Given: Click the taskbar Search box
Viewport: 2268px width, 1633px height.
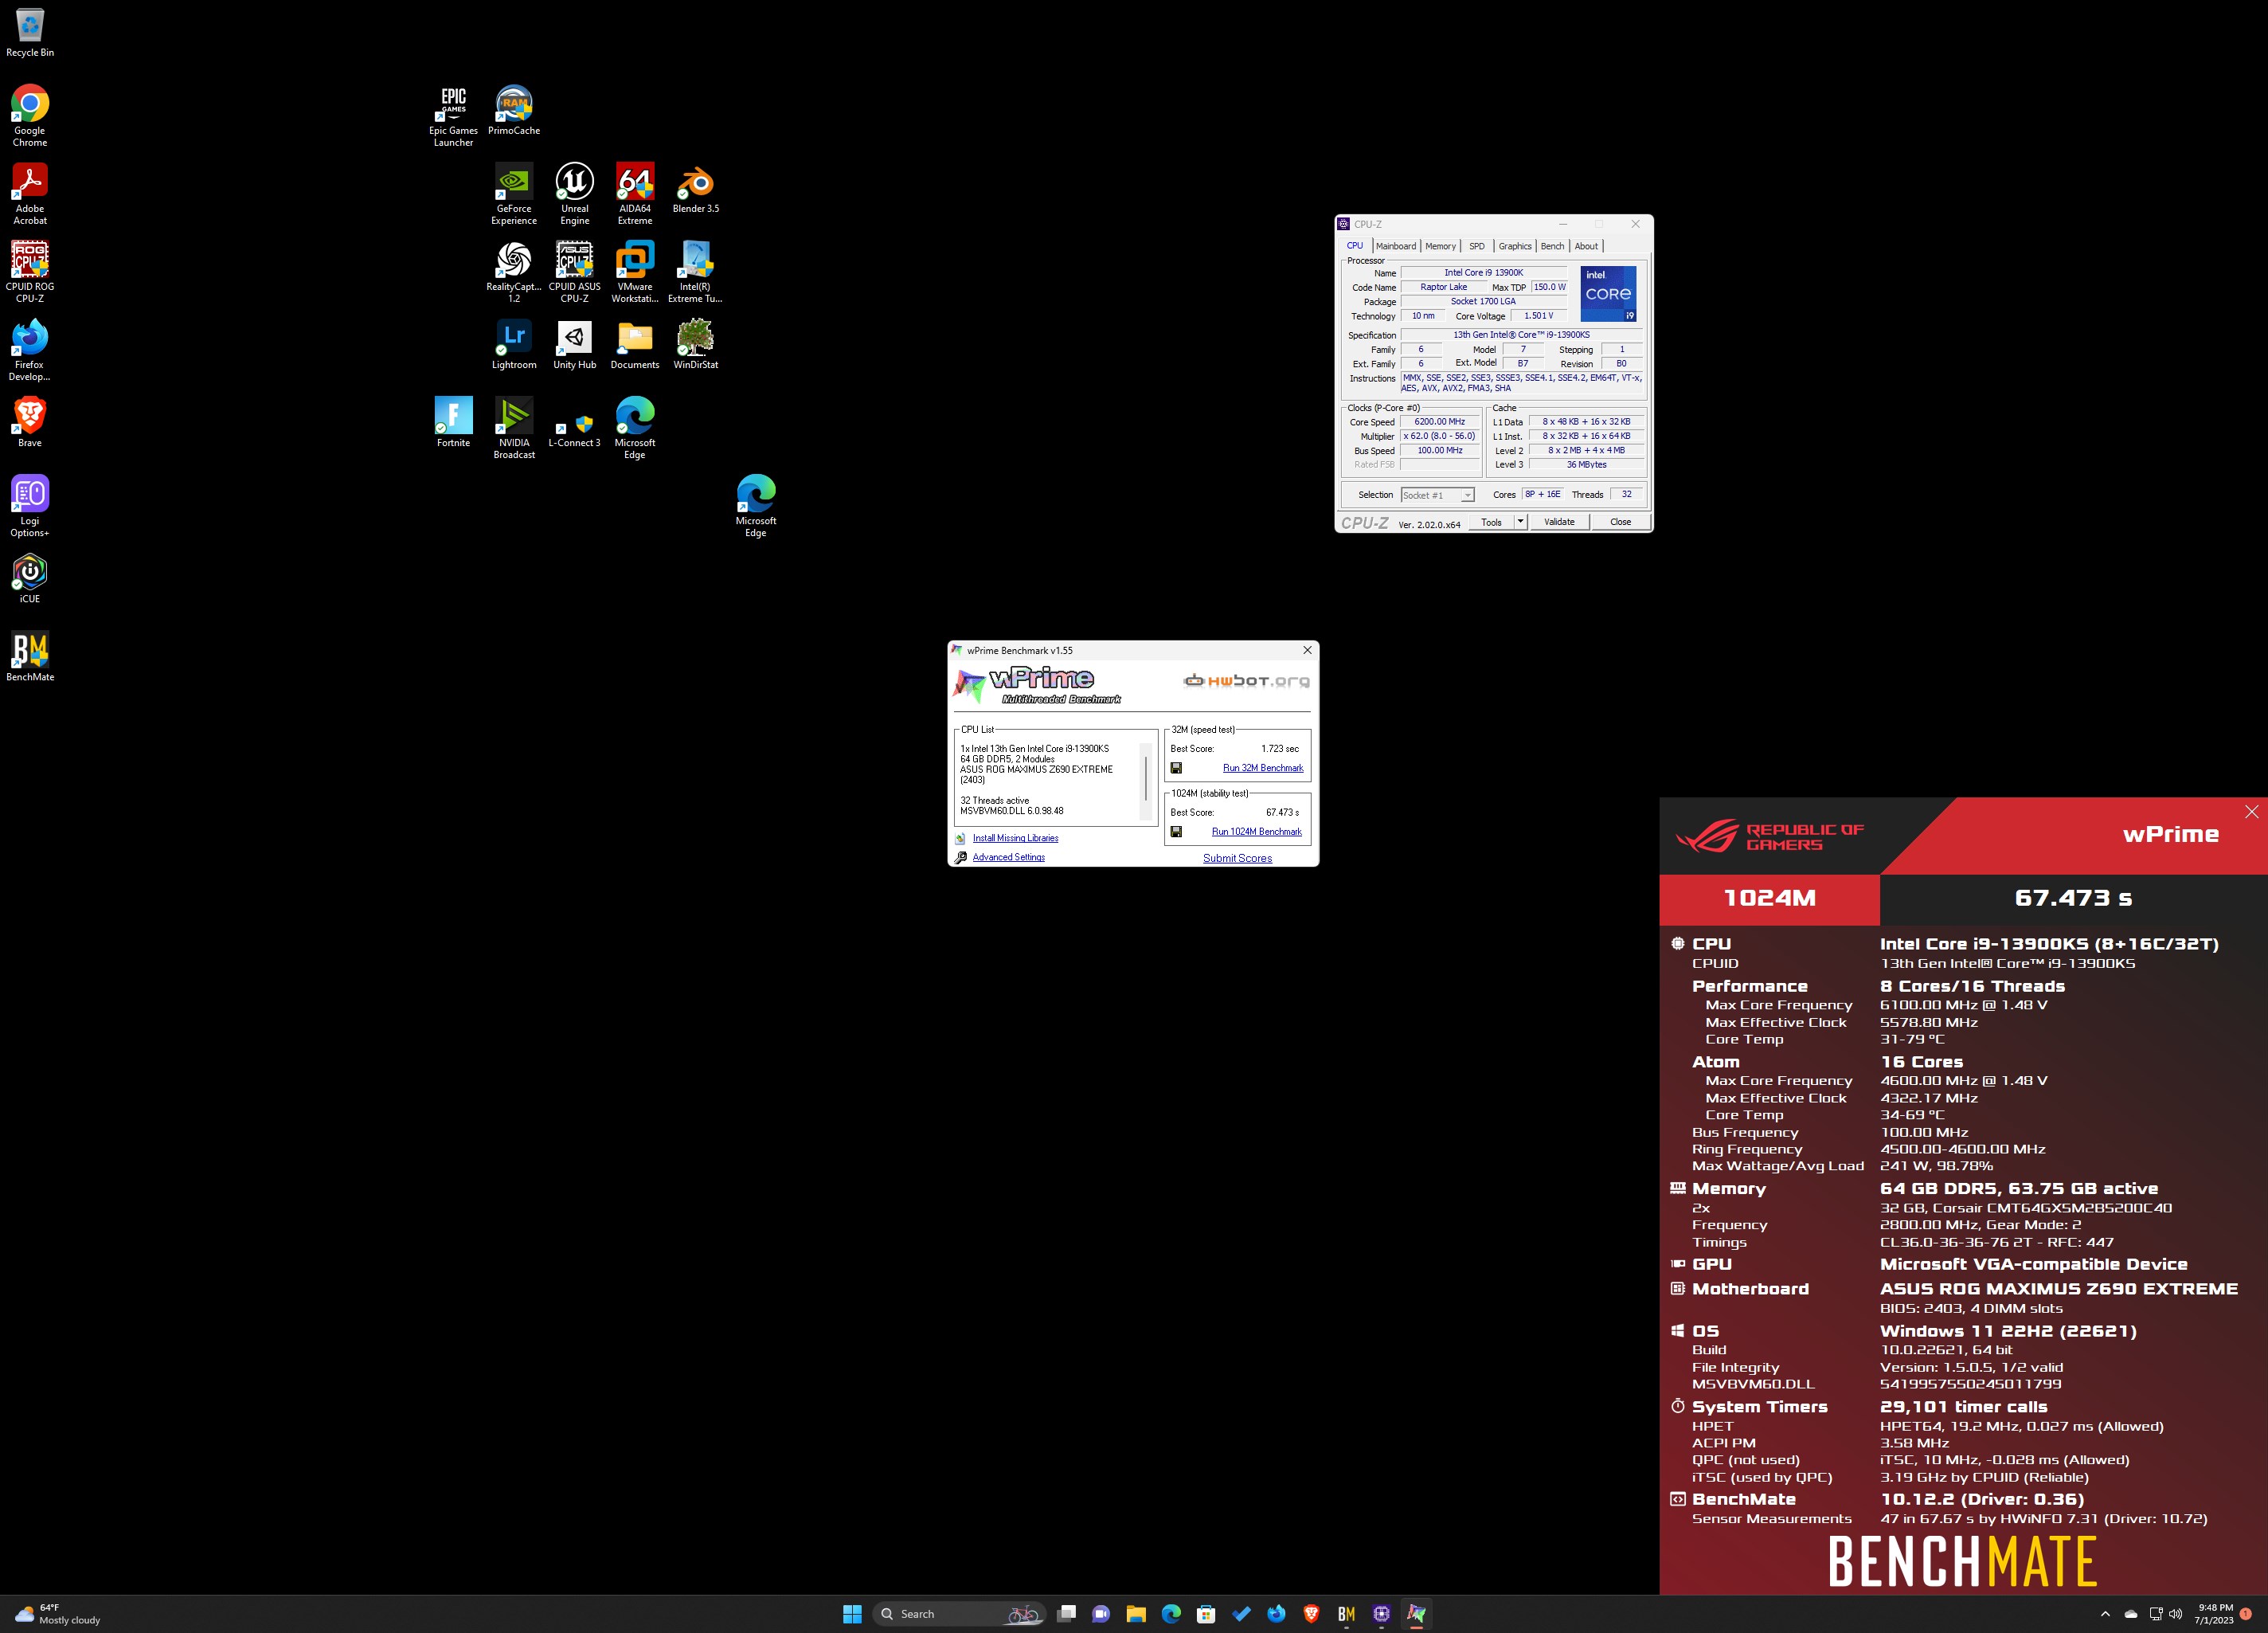Looking at the screenshot, I should point(960,1613).
